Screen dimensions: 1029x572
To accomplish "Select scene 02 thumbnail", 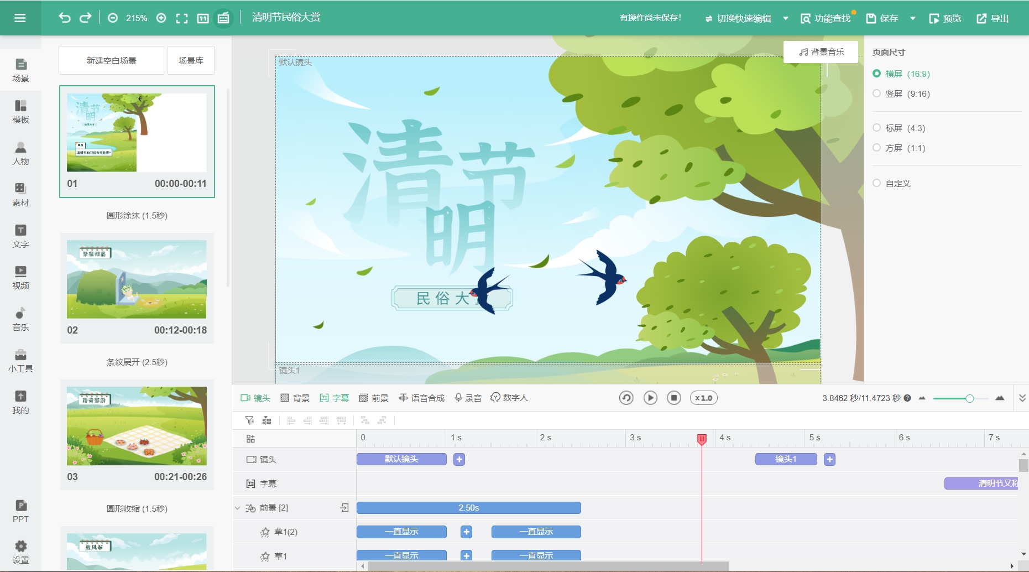I will tap(137, 288).
